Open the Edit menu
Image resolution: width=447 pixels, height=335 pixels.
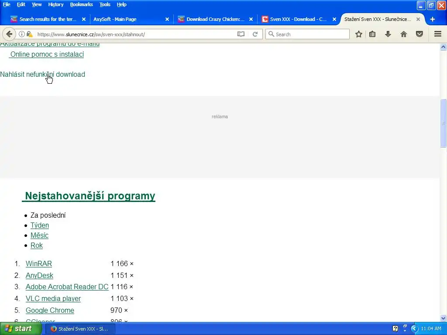(x=21, y=4)
